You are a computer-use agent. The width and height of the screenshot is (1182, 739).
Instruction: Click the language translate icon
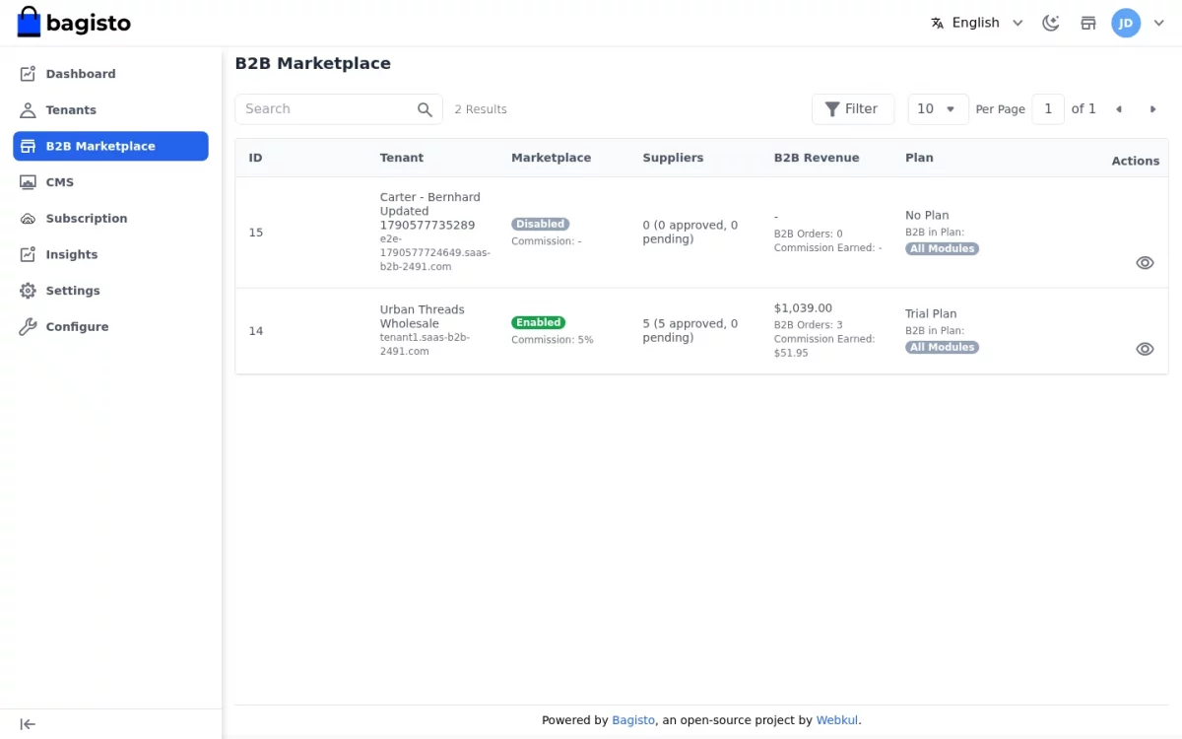tap(938, 23)
